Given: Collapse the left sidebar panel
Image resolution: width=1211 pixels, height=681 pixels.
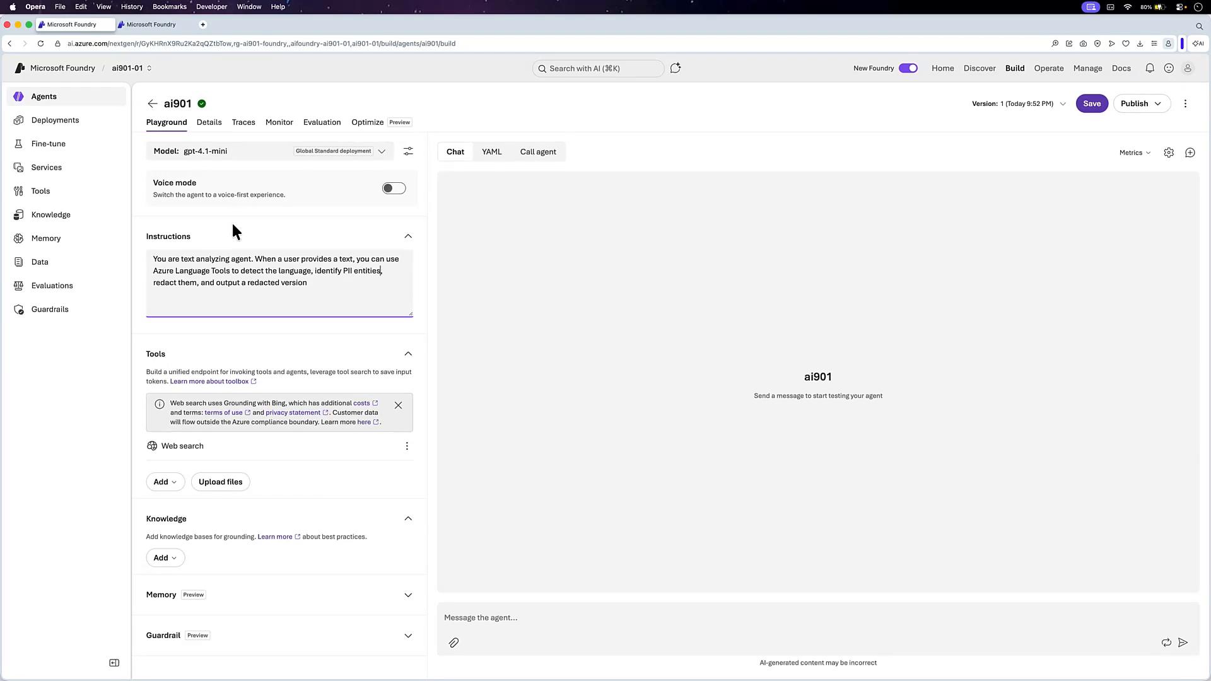Looking at the screenshot, I should pyautogui.click(x=114, y=663).
